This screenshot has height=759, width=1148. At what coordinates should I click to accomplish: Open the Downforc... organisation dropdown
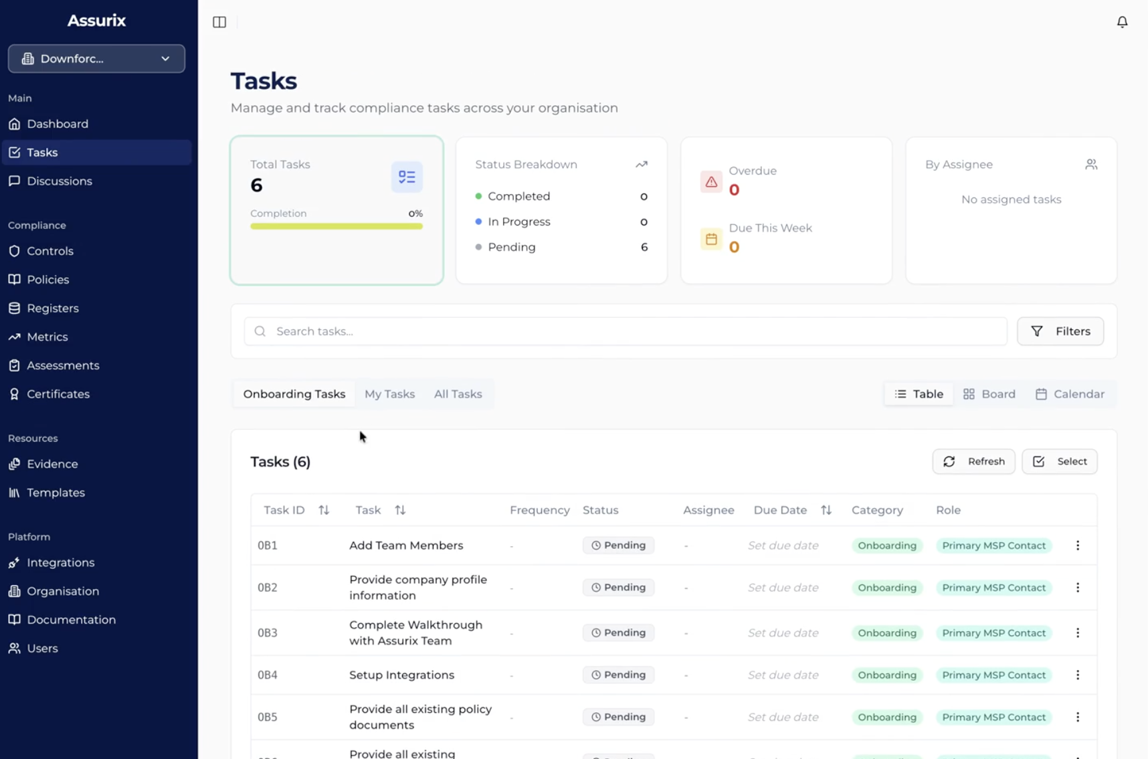click(x=96, y=59)
